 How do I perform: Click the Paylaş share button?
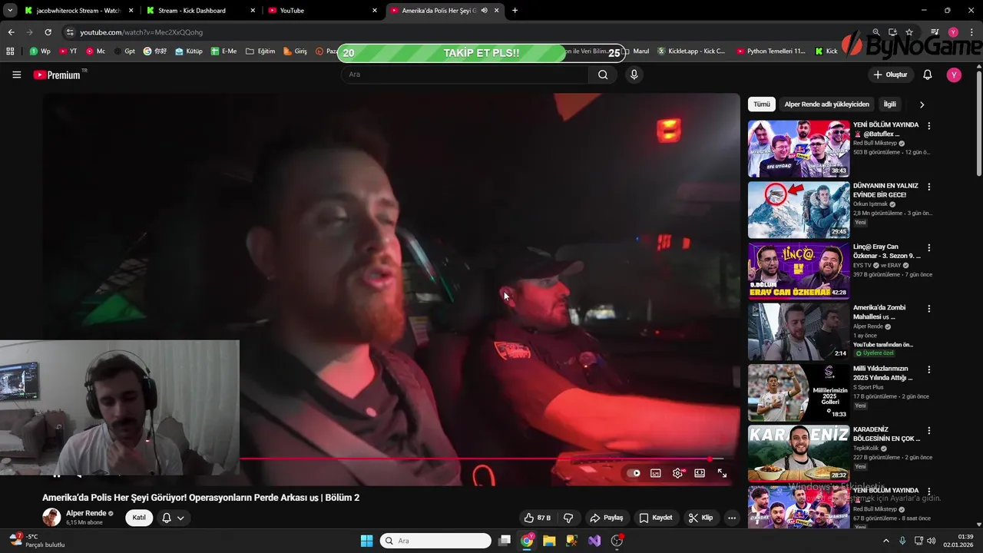(x=607, y=518)
